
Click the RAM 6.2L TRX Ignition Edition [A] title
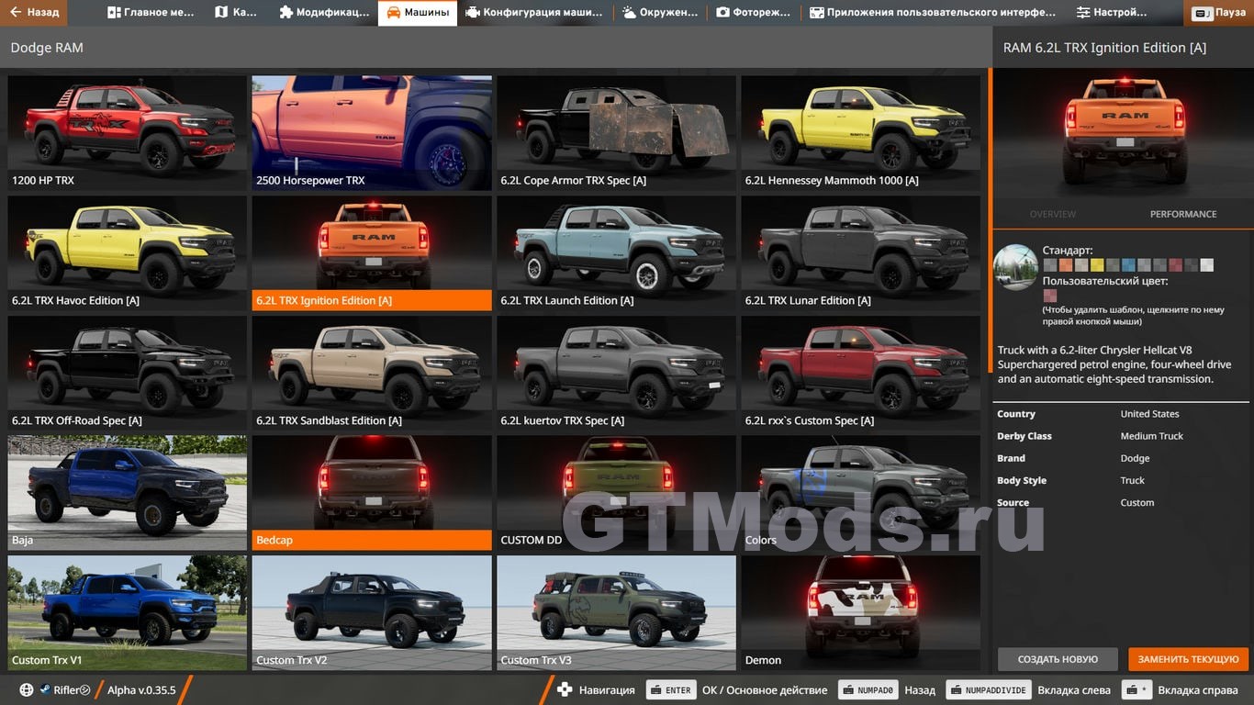click(x=1104, y=48)
